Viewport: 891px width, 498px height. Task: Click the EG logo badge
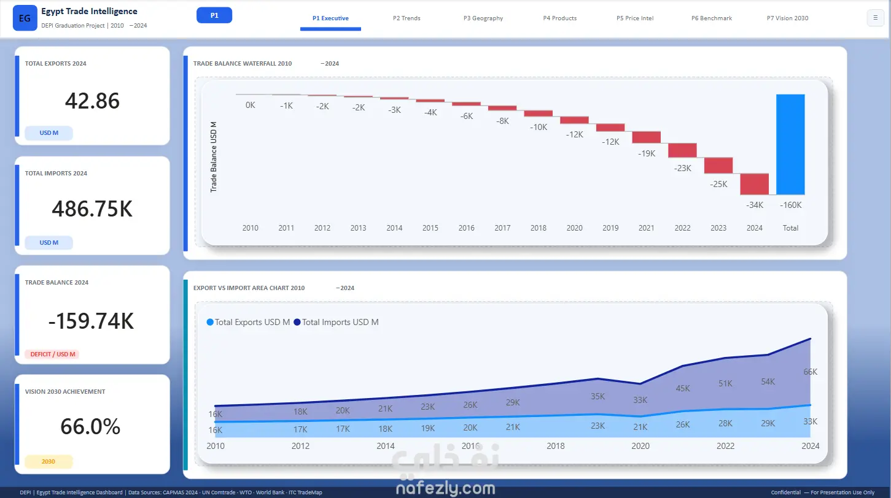tap(25, 18)
